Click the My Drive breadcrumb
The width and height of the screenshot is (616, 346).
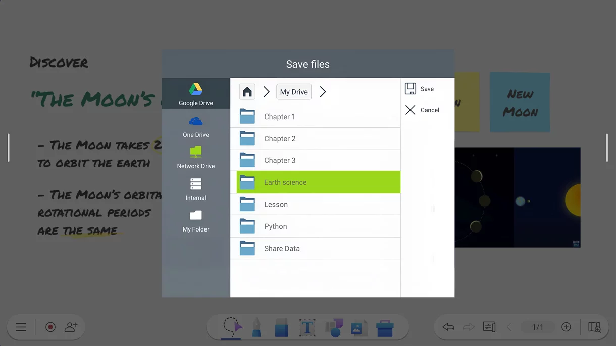point(294,92)
